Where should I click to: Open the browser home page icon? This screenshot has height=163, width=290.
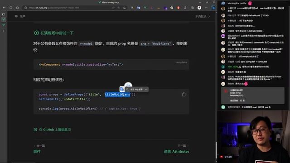18,8
